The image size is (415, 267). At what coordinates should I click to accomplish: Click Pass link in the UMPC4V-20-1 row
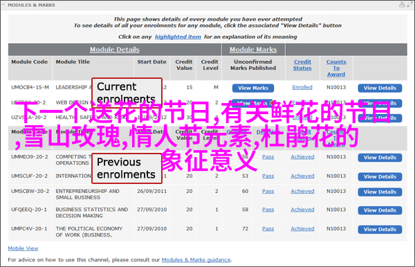coord(268,229)
